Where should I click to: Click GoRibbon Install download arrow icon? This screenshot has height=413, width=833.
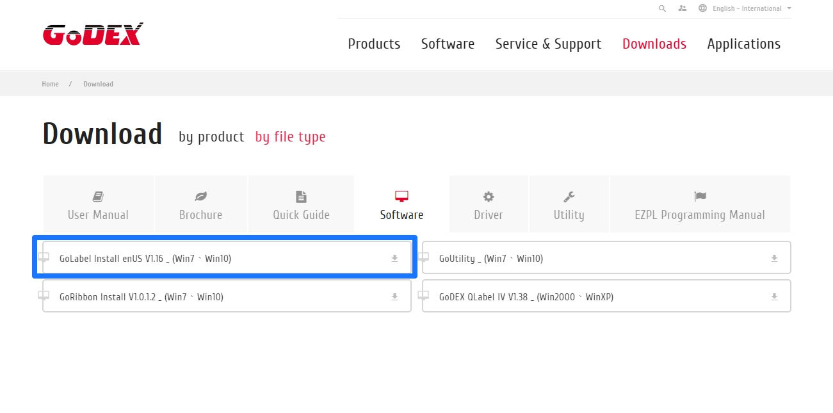(394, 297)
